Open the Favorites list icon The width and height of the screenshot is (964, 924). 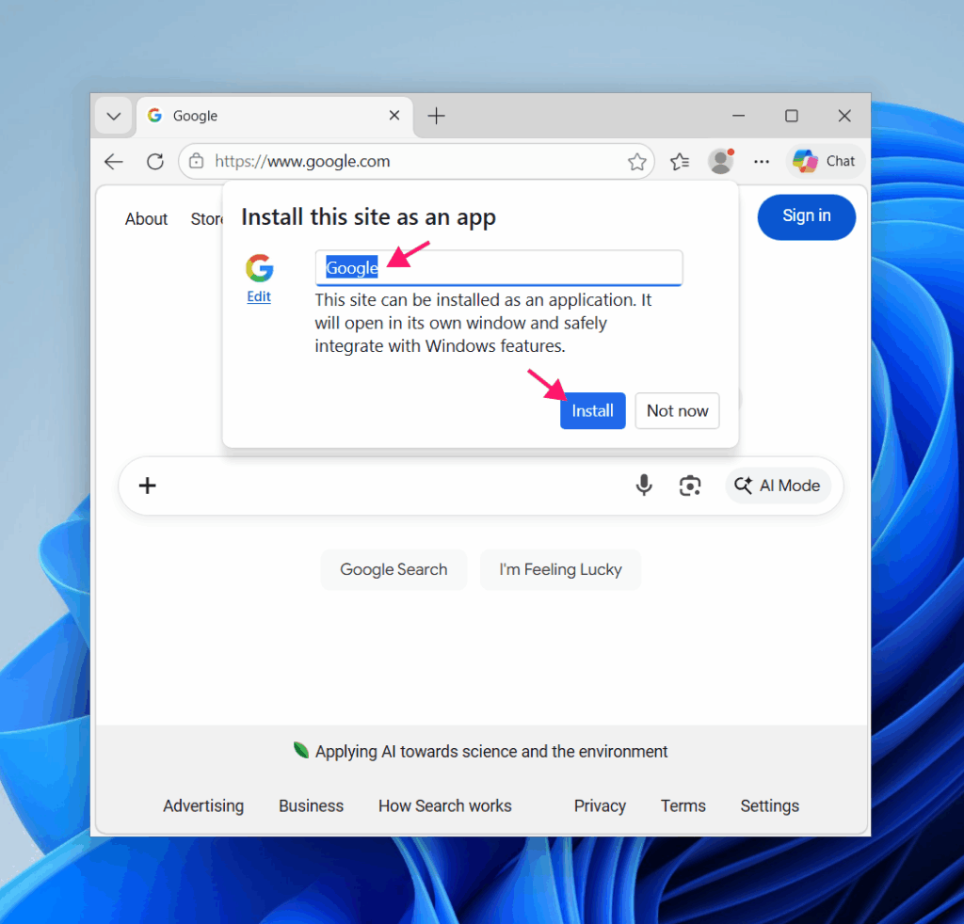pos(680,162)
